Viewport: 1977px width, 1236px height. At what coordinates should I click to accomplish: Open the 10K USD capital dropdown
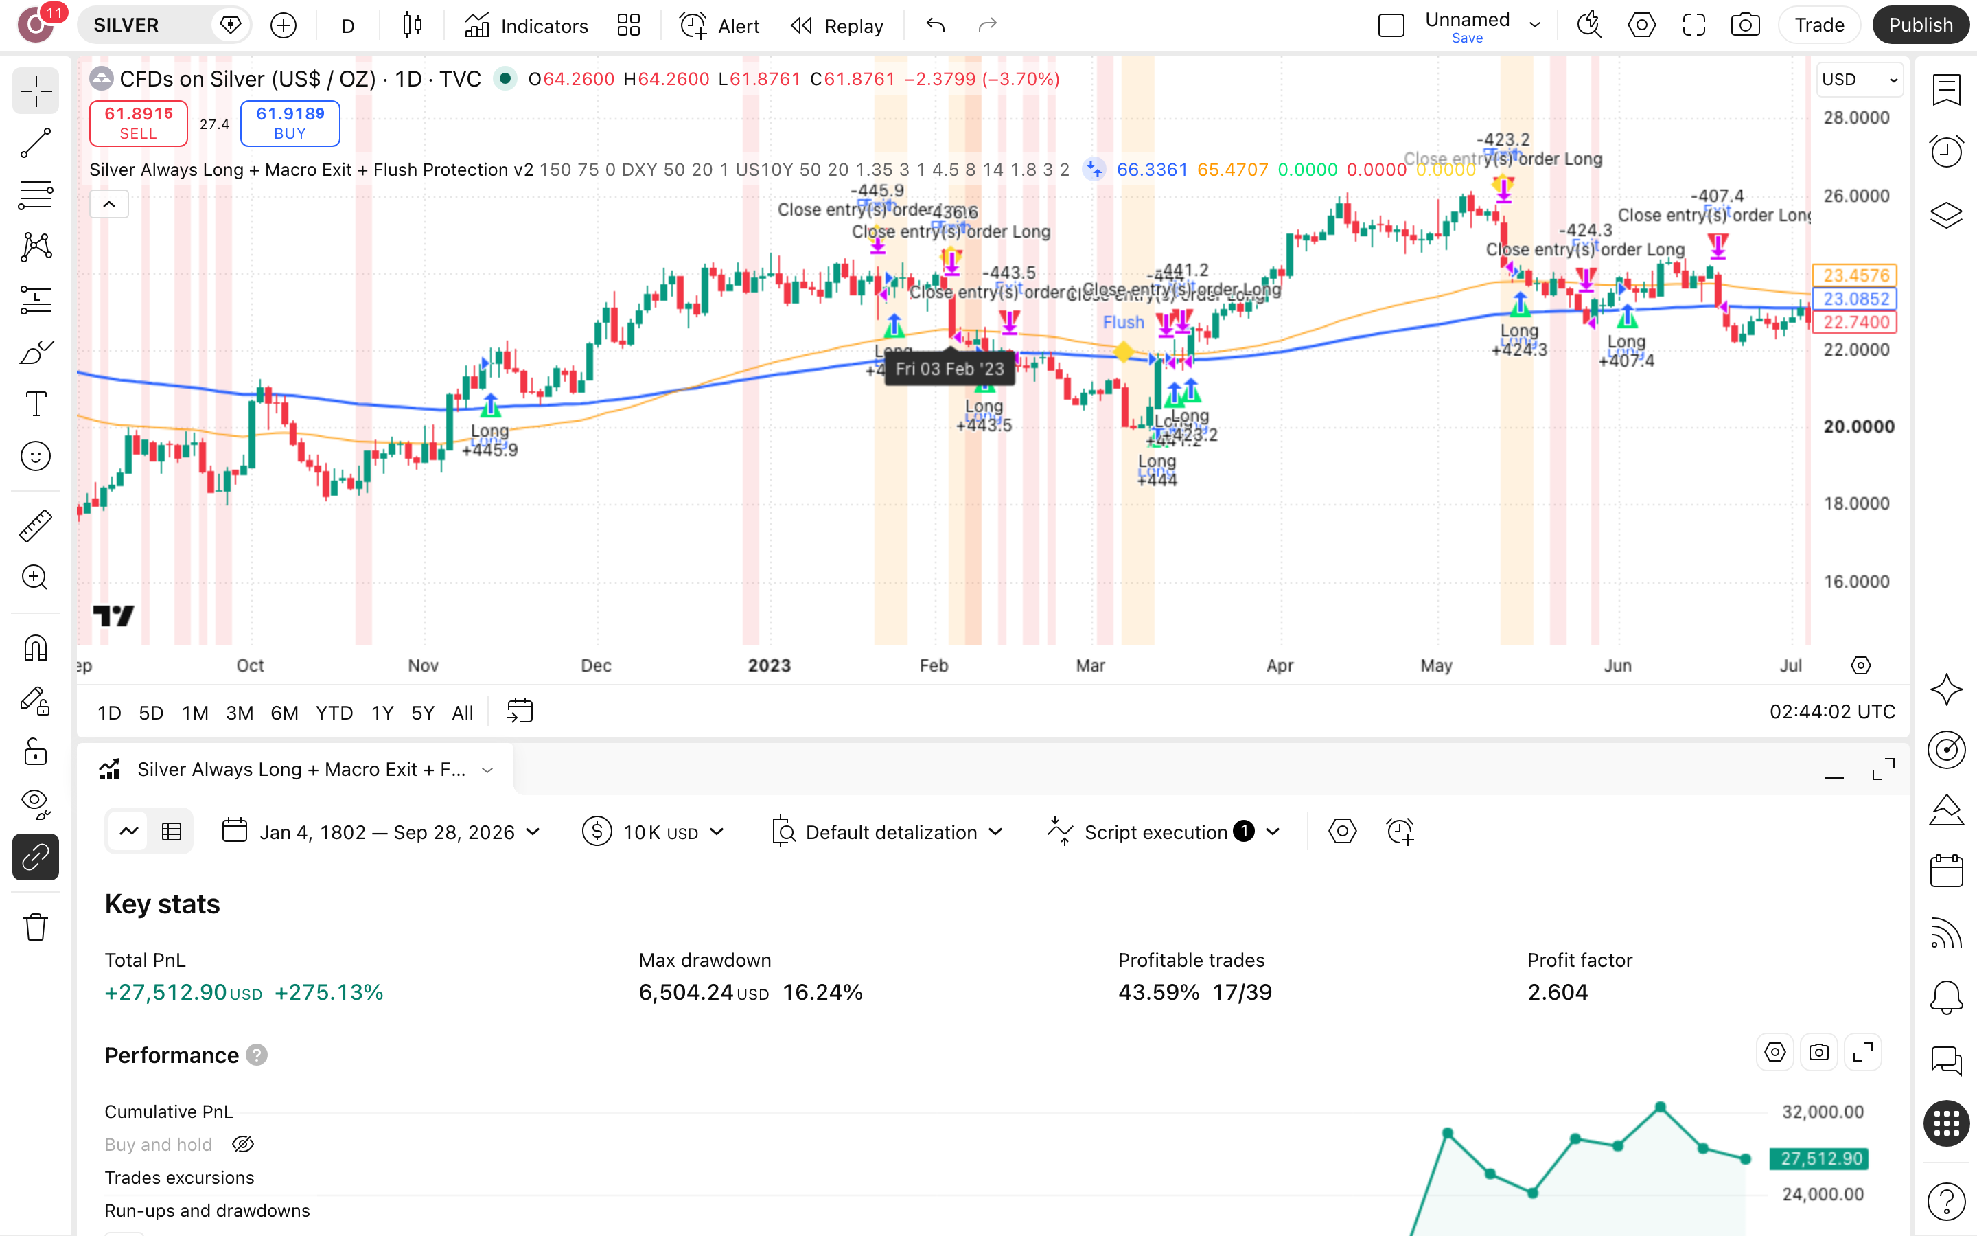[654, 832]
